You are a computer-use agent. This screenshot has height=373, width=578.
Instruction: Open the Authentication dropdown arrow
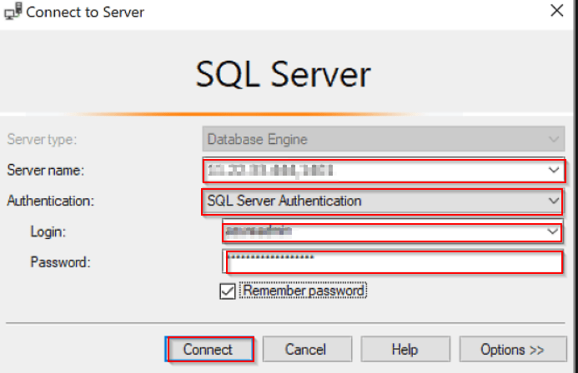click(x=553, y=201)
